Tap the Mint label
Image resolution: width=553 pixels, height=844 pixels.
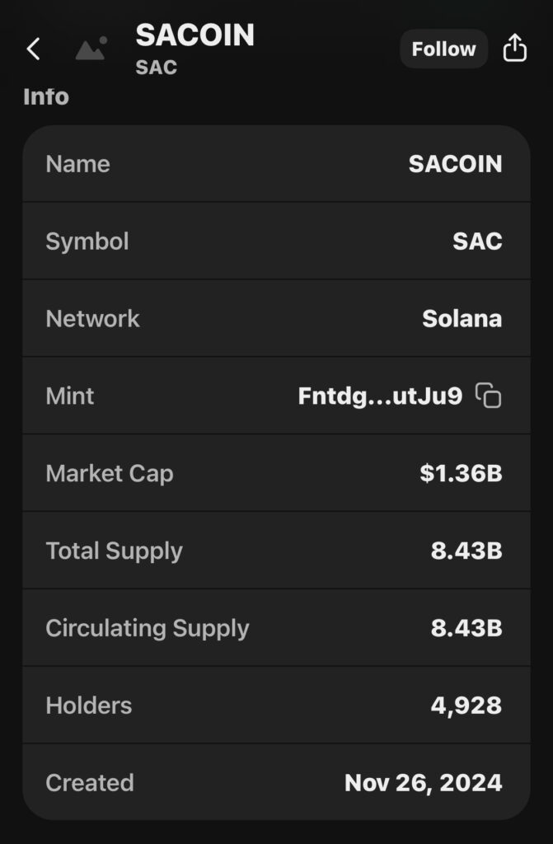tap(70, 396)
